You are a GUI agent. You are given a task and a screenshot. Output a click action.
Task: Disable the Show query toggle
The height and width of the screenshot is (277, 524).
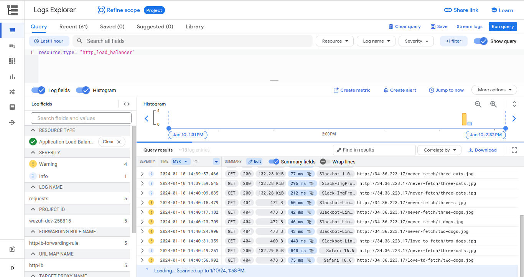coord(481,41)
